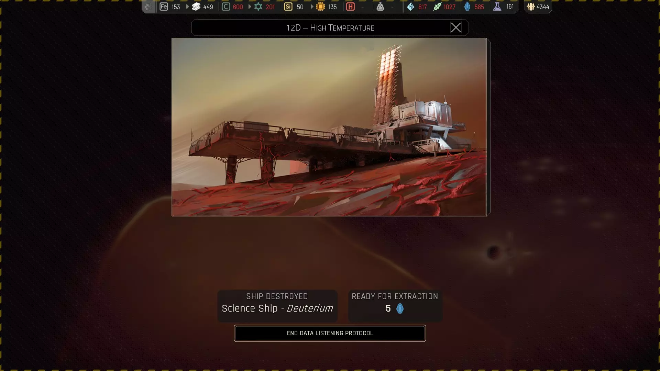
Task: Click the exotic matter triangle icon
Action: 380,7
